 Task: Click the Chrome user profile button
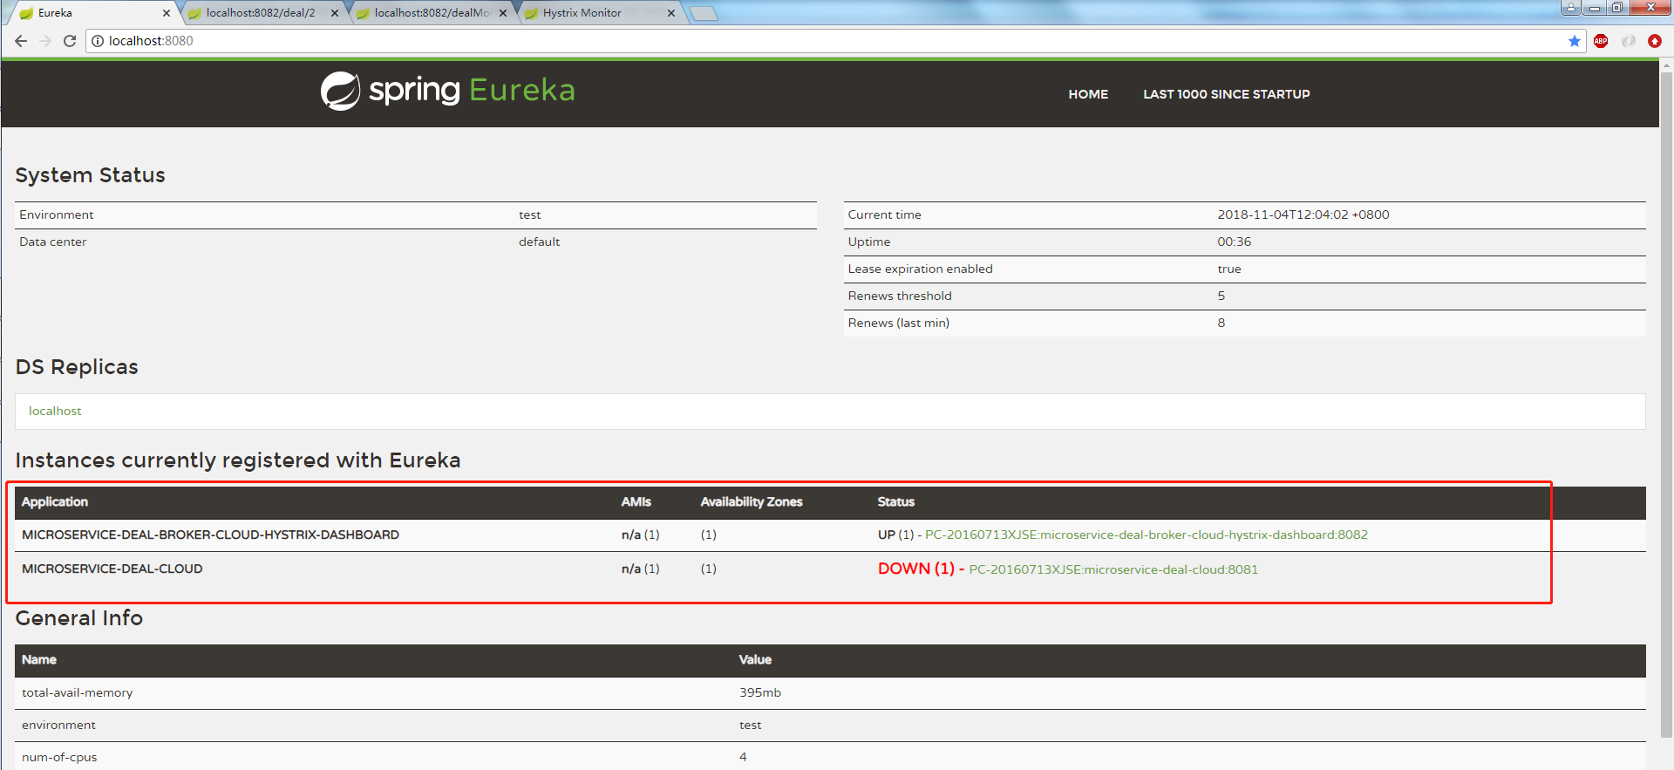pos(1570,8)
